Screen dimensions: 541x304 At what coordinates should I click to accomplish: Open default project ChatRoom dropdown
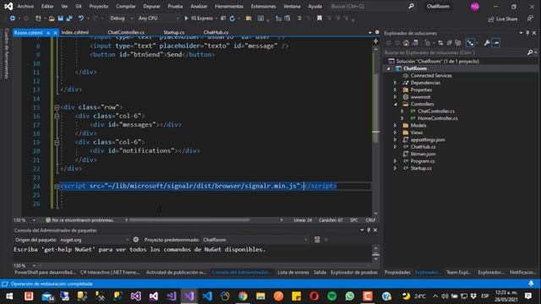[254, 240]
